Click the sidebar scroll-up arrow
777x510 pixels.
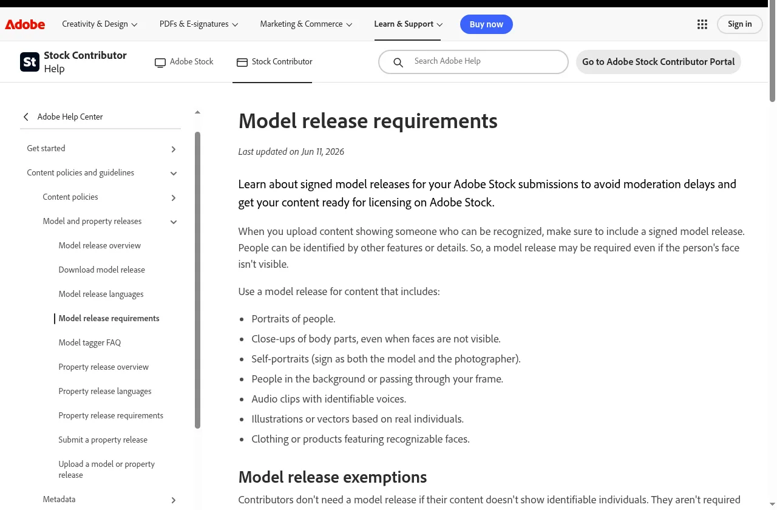197,112
